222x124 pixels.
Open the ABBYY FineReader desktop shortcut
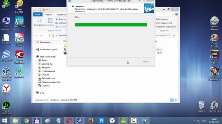coord(19,57)
